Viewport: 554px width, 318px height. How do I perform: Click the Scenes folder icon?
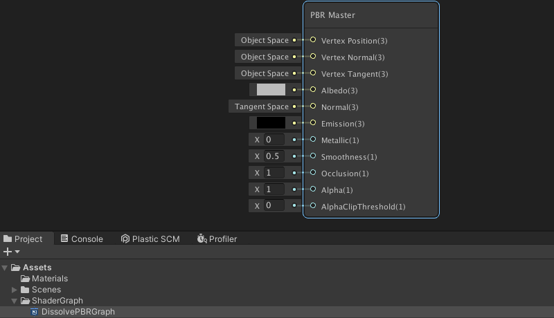coord(25,290)
